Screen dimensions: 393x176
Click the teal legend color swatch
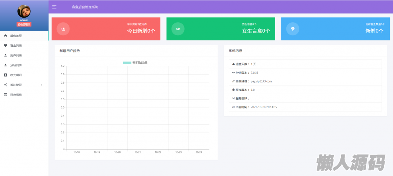tap(127, 63)
